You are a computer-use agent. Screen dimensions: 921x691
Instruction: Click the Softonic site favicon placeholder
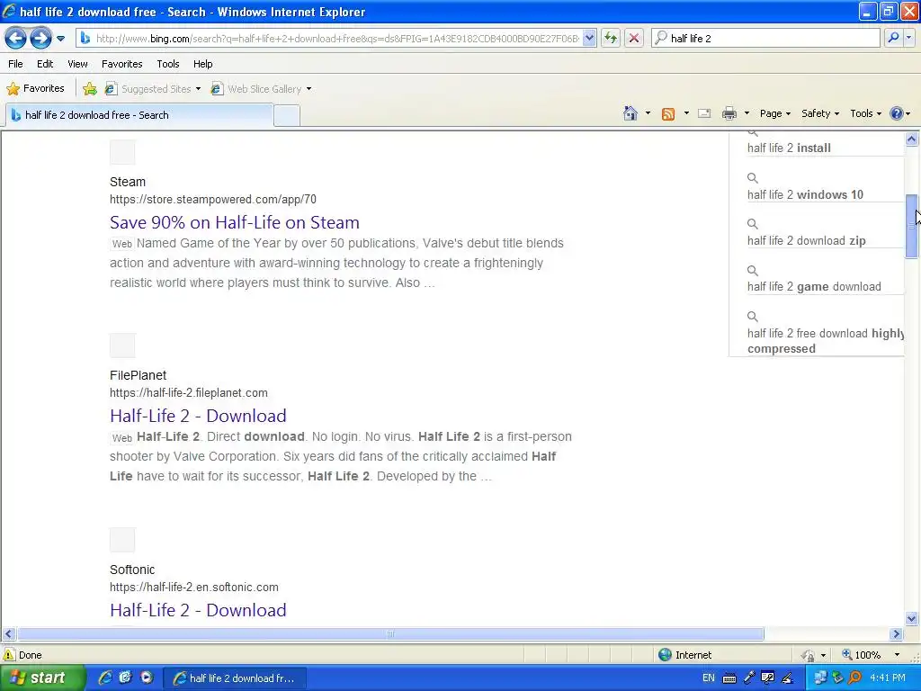point(122,540)
